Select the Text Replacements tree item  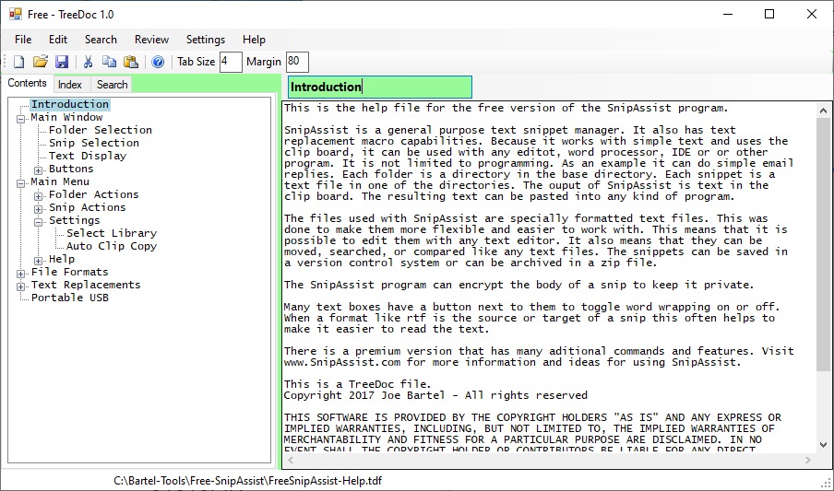pos(86,285)
